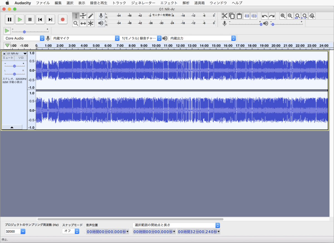The image size is (334, 243).
Task: Select the Draw pencil tool
Action: pos(90,16)
